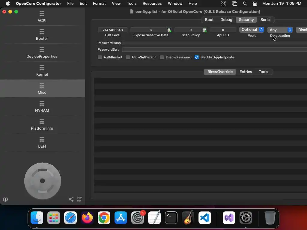Image resolution: width=307 pixels, height=230 pixels.
Task: Switch to the Entries tab
Action: 246,72
